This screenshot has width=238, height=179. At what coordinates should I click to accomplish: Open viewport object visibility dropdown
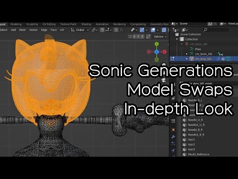[134, 30]
